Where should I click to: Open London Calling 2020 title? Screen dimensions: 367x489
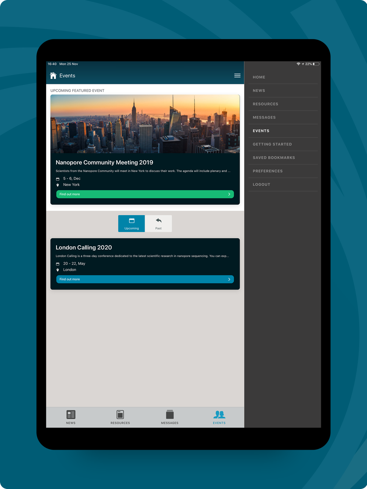pos(84,247)
